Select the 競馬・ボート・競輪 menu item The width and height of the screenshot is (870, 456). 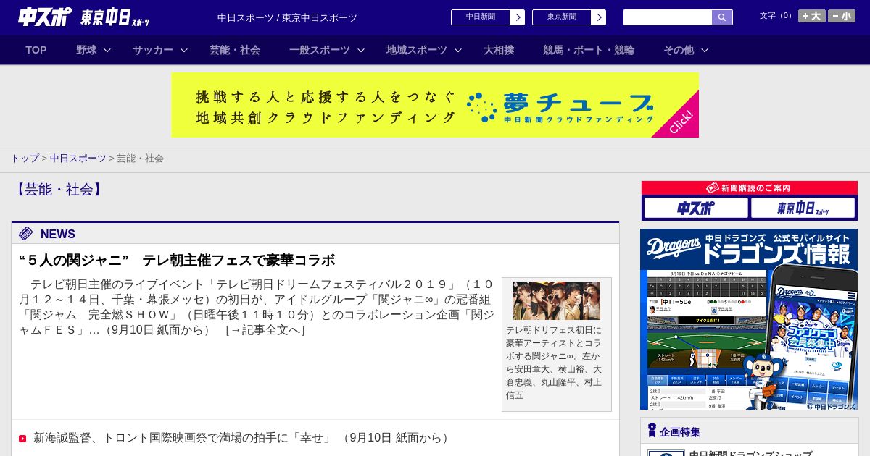coord(589,50)
